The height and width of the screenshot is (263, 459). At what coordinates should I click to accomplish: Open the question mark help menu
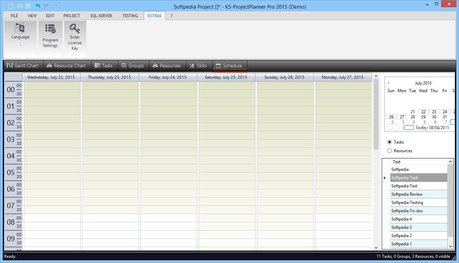tap(172, 16)
